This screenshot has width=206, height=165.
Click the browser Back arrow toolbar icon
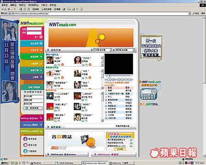3,9
